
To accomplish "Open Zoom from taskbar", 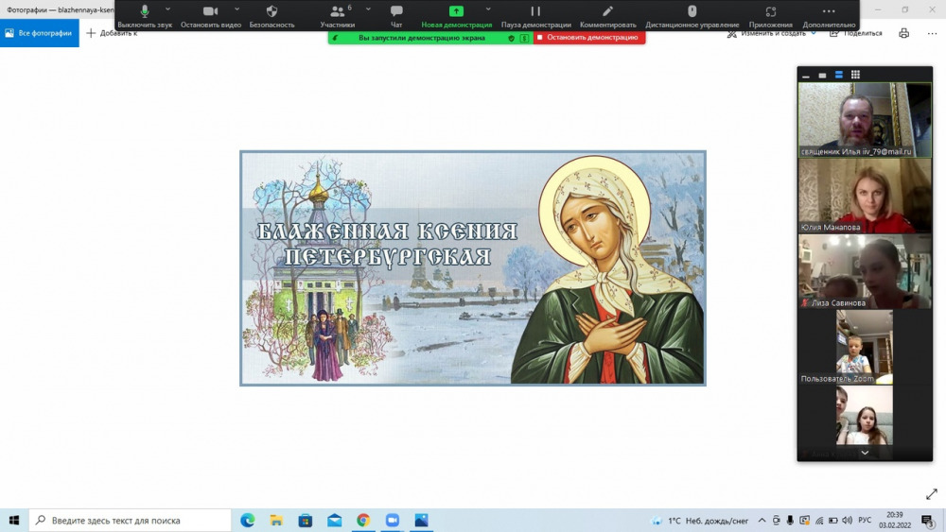I will (393, 520).
